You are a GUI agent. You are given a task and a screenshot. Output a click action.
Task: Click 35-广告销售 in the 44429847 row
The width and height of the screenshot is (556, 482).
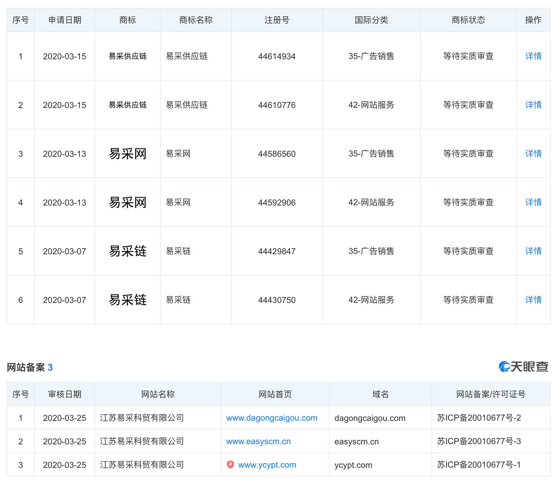pos(371,251)
